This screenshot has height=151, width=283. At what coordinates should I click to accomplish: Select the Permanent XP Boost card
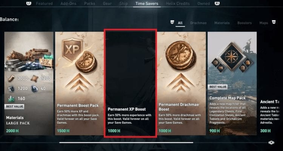click(x=130, y=83)
